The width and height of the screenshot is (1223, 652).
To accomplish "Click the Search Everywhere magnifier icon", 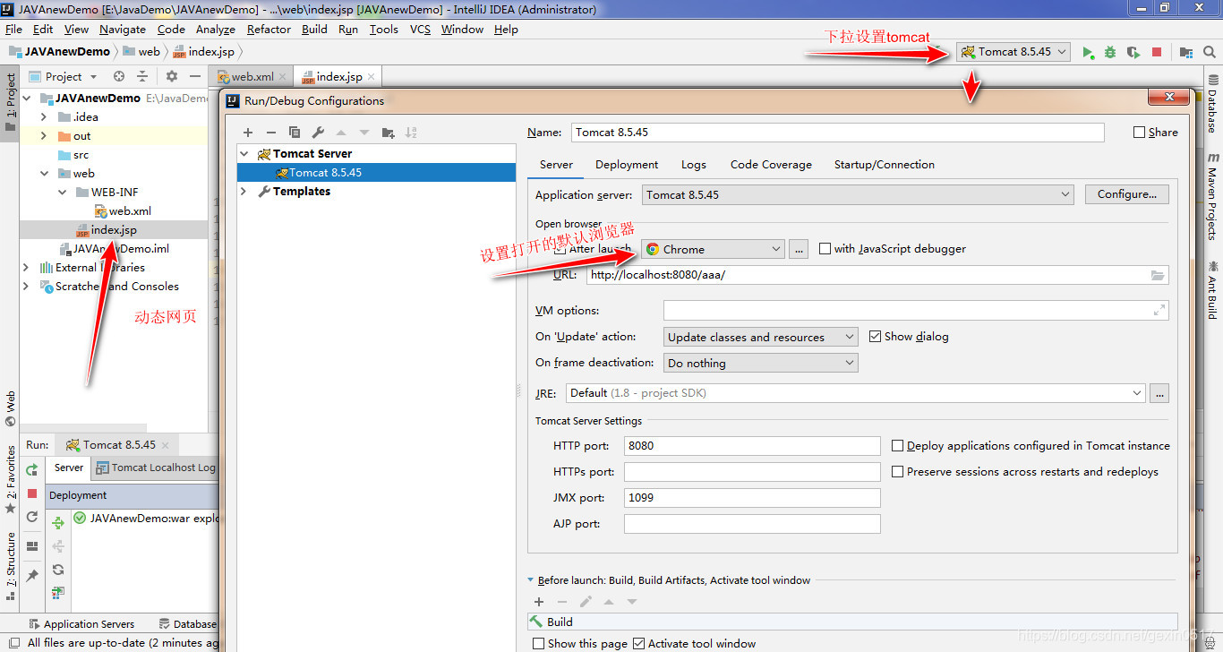I will click(x=1210, y=52).
